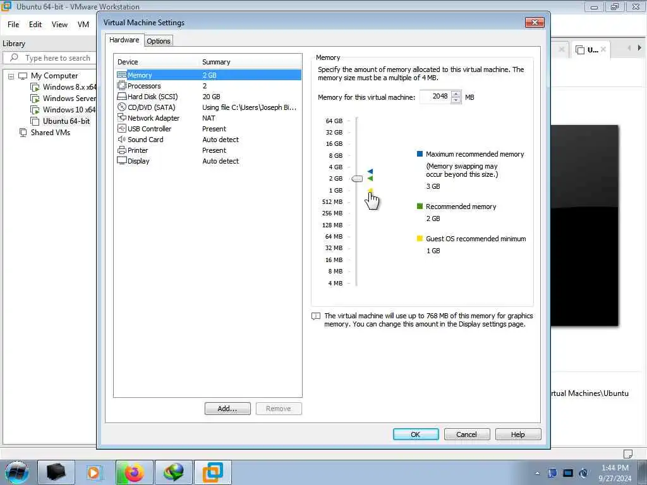Open VMware Workstation from the taskbar
This screenshot has height=485, width=647.
[213, 472]
